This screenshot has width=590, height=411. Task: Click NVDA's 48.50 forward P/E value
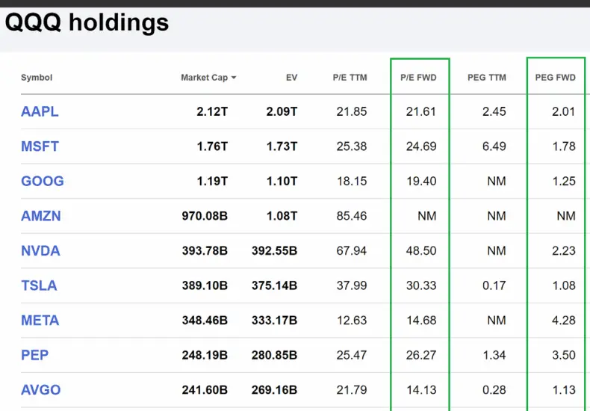pyautogui.click(x=421, y=250)
